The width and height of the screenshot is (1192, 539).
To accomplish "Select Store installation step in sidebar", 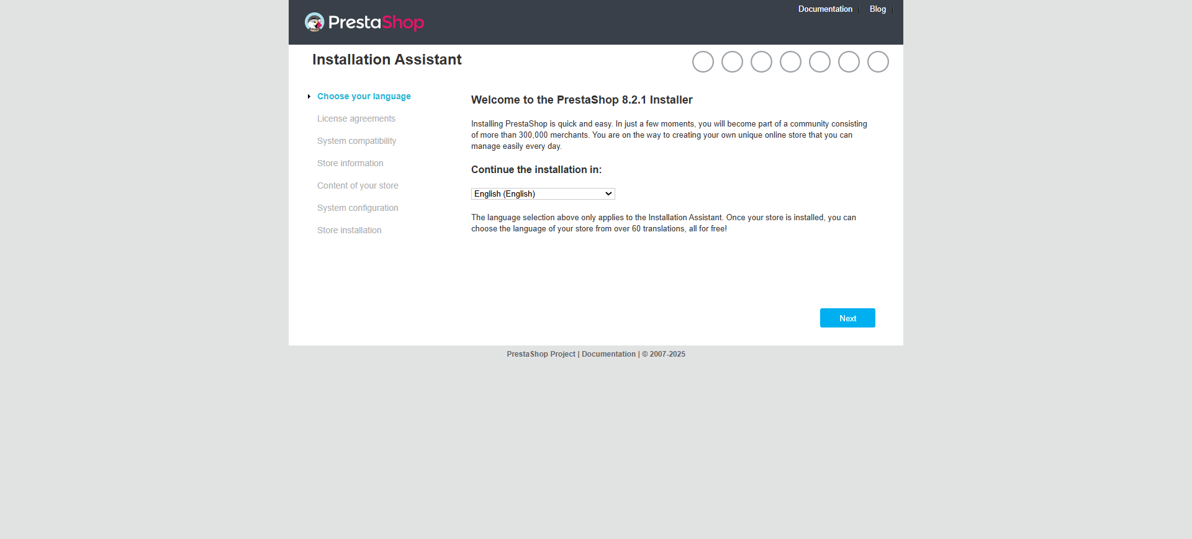I will coord(349,230).
